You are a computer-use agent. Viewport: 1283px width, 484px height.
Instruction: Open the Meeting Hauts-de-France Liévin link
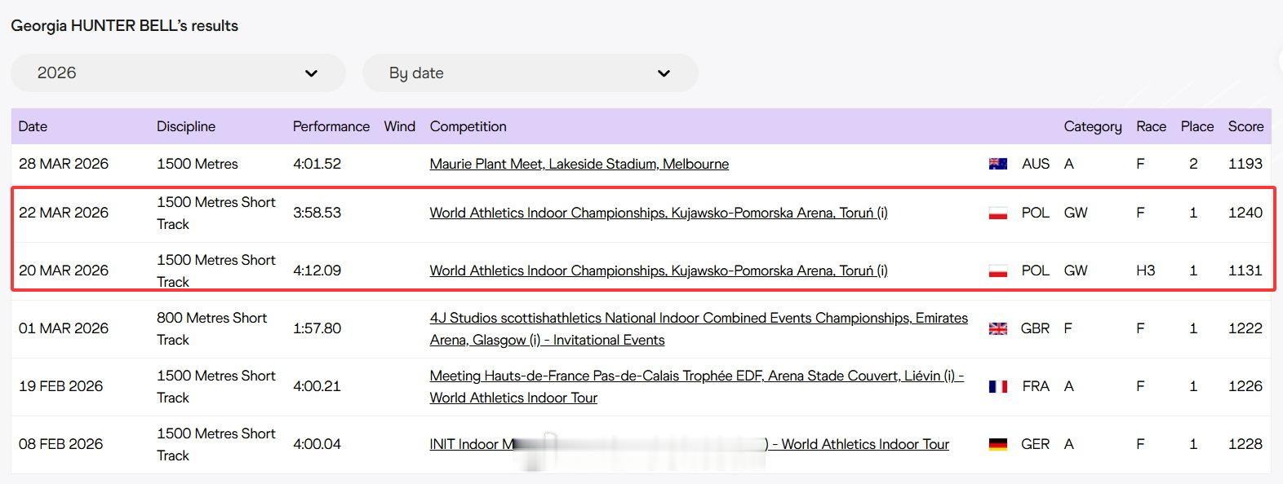(697, 386)
